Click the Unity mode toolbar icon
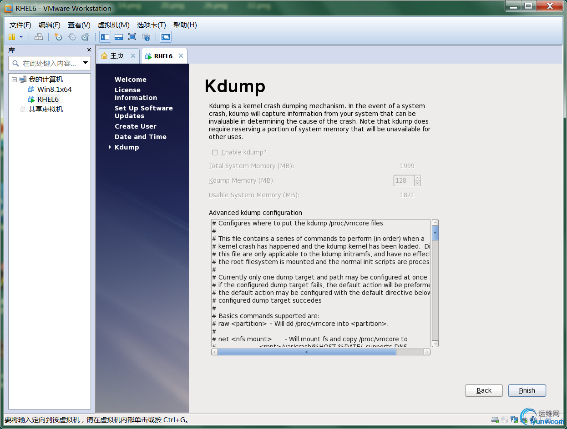The image size is (567, 429). pos(146,37)
